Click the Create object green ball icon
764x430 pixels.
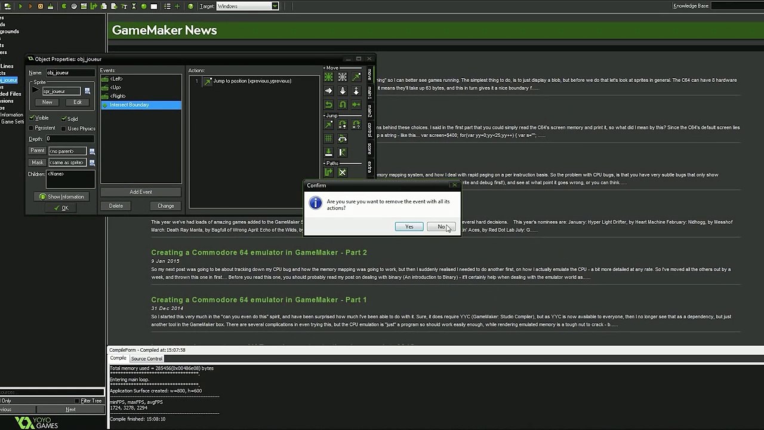click(x=144, y=6)
